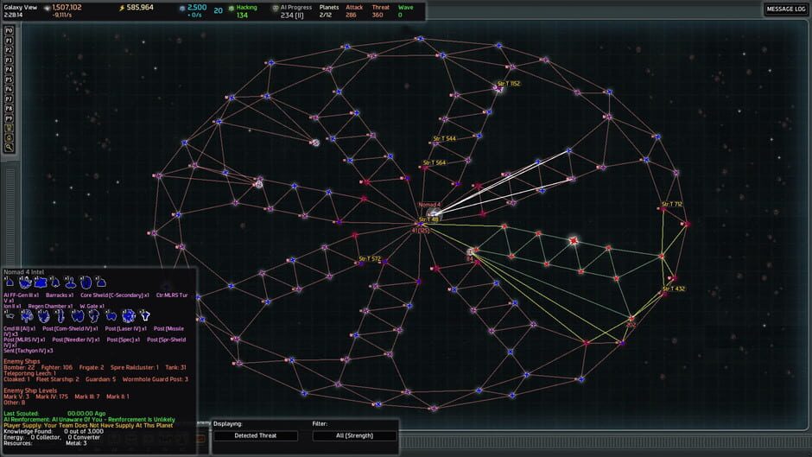Screen dimensions: 812x457
Task: Click the Regen Chamber intel icon
Action: pyautogui.click(x=86, y=282)
